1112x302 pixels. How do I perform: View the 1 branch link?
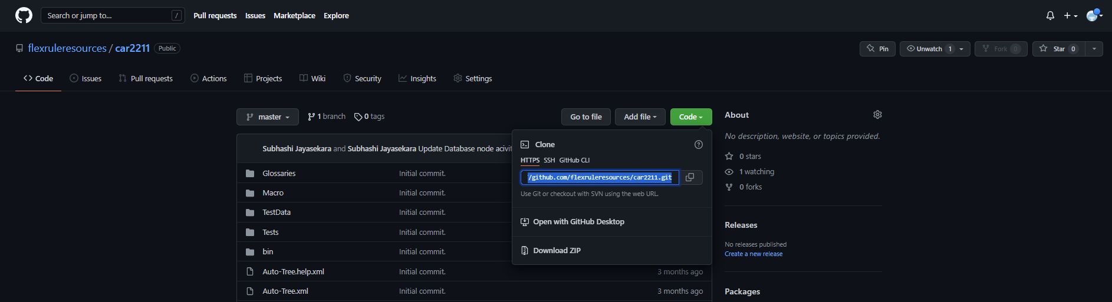click(x=327, y=117)
